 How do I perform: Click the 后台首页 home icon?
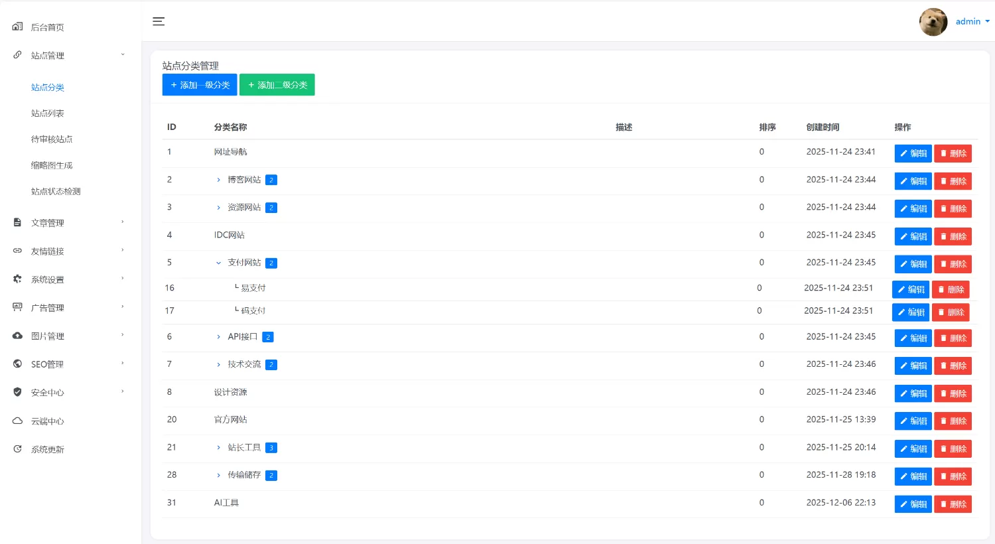point(17,27)
